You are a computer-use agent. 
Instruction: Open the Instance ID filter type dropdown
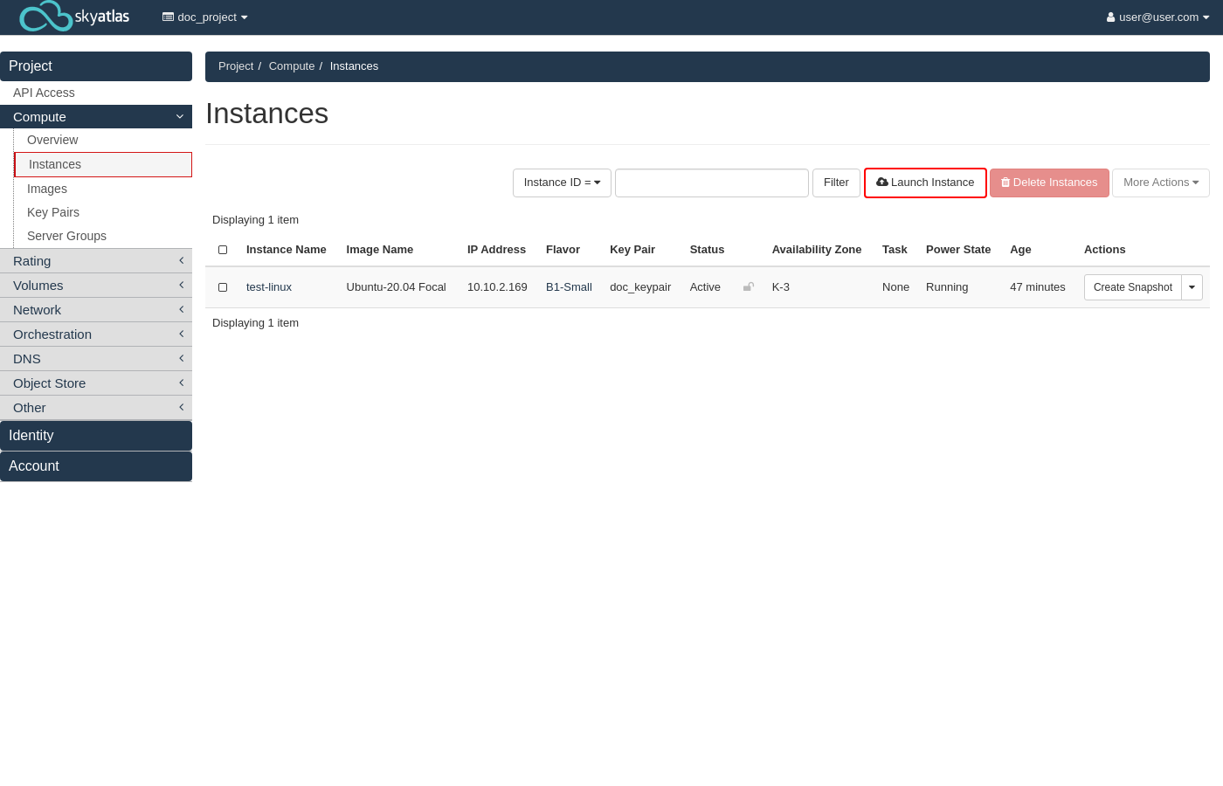562,183
